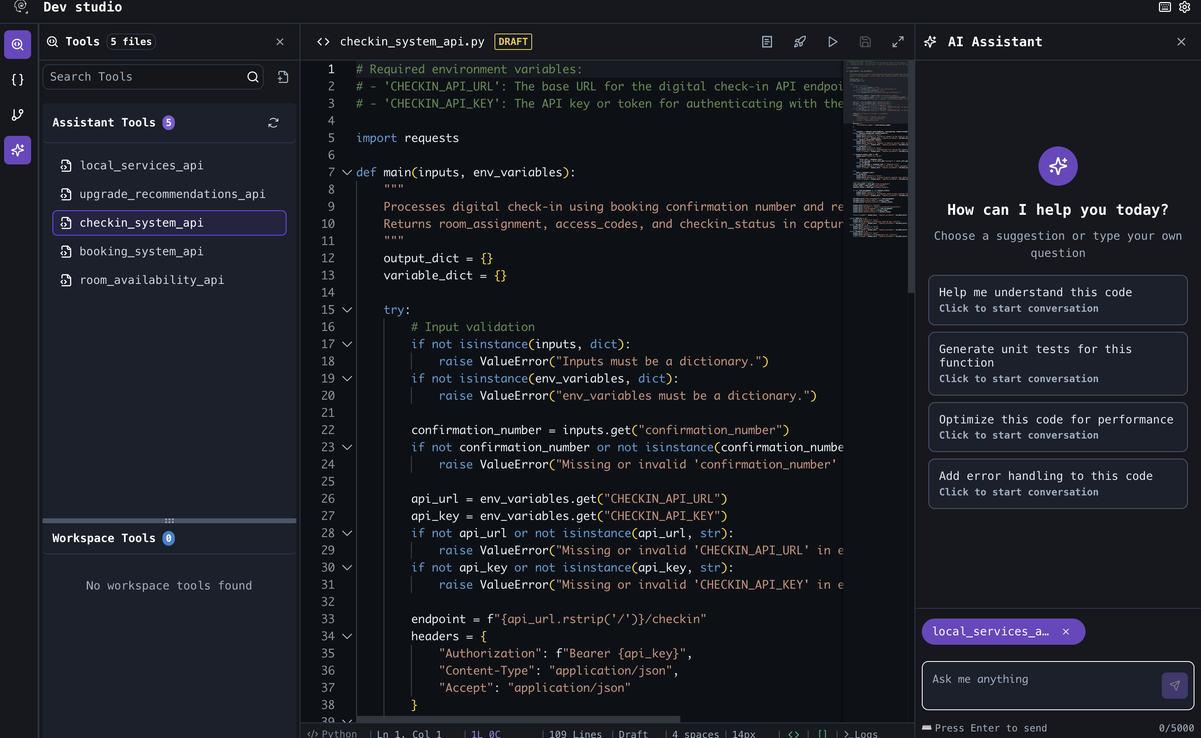Open the settings gear icon
The width and height of the screenshot is (1201, 738).
pos(1184,7)
